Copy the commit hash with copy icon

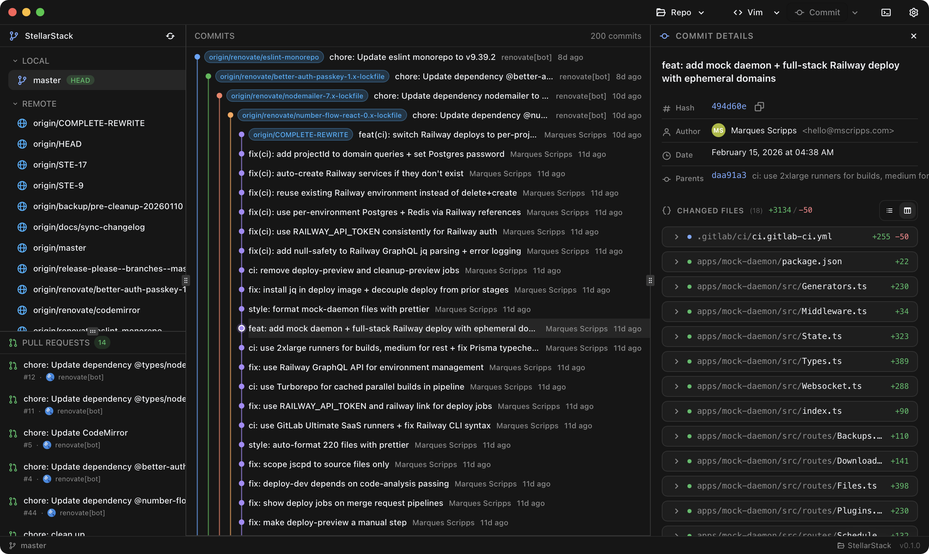[x=759, y=107]
